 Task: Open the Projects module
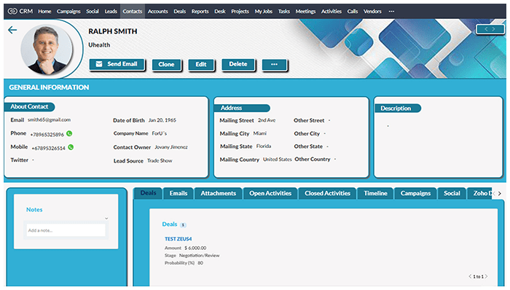[x=240, y=12]
